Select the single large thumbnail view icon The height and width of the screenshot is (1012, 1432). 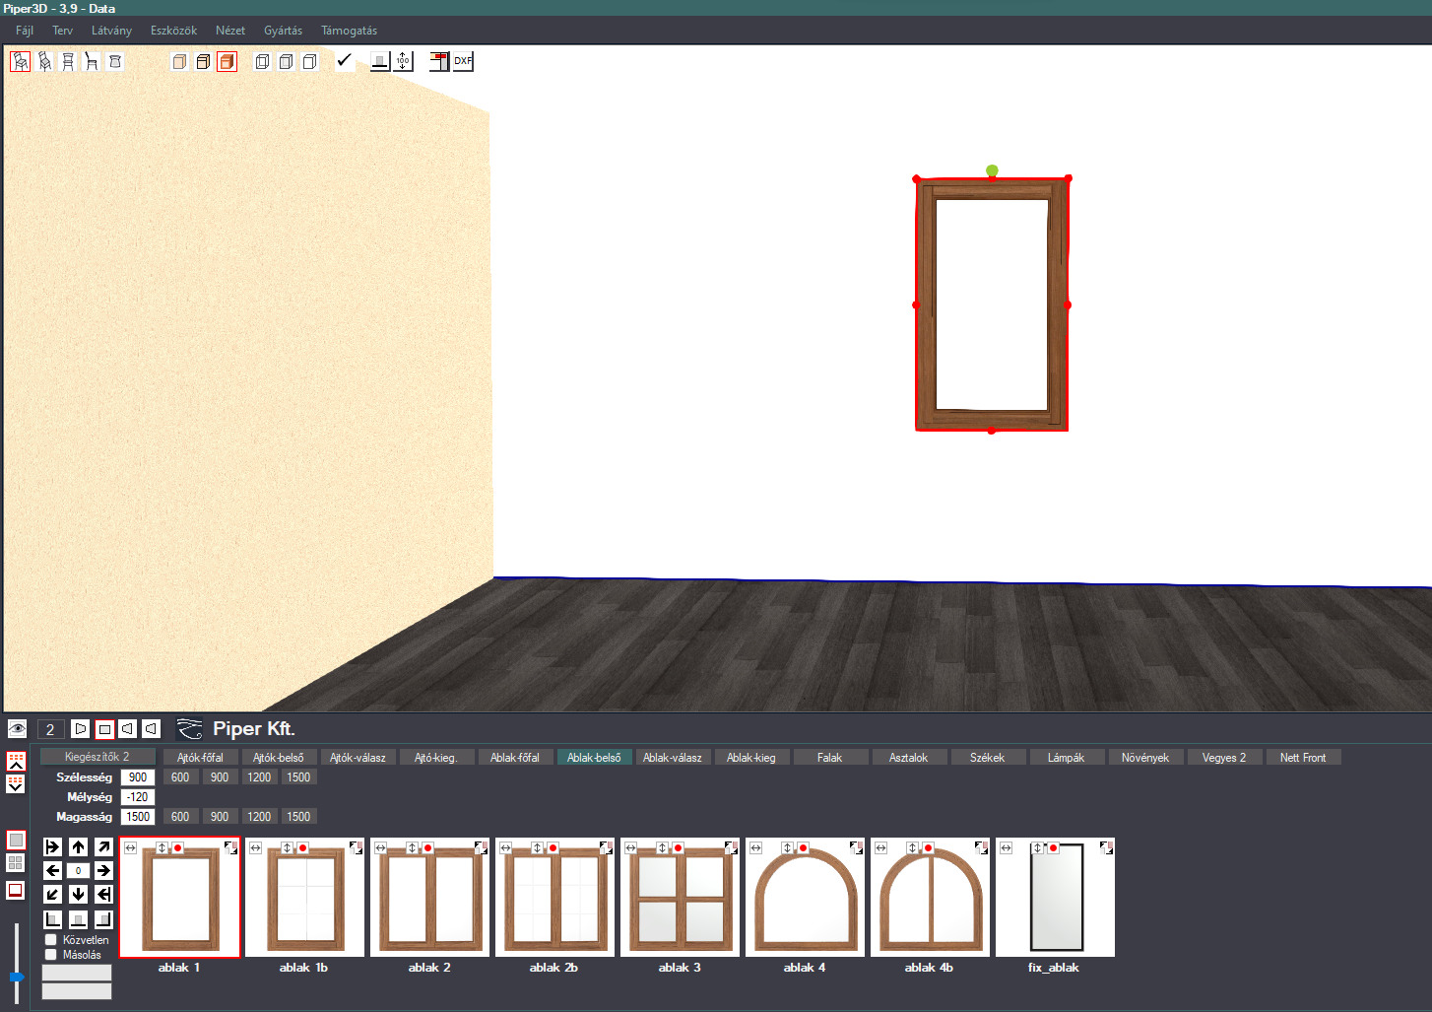16,840
